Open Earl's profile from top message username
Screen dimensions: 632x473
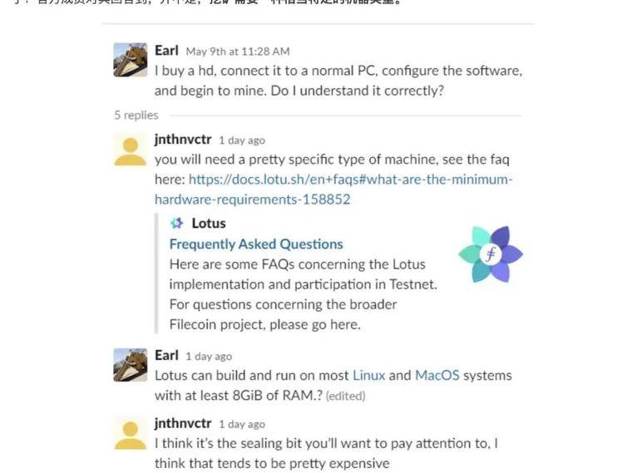pyautogui.click(x=166, y=51)
